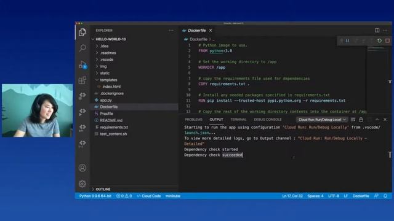Change end of line sequence LF

point(346,196)
